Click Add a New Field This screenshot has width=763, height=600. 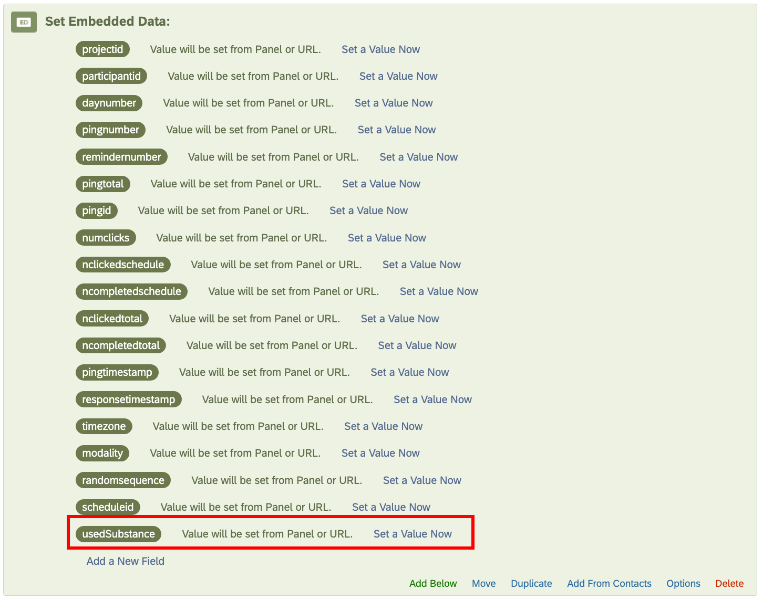[x=125, y=561]
